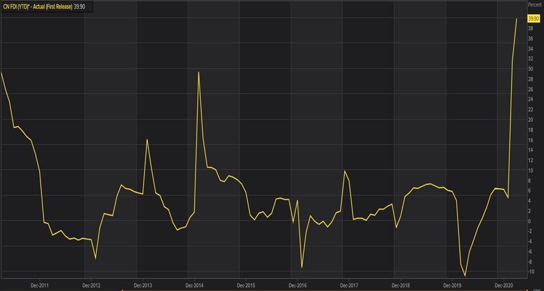This screenshot has height=291, width=544.
Task: Click the -10 tick on the percent axis
Action: point(531,271)
